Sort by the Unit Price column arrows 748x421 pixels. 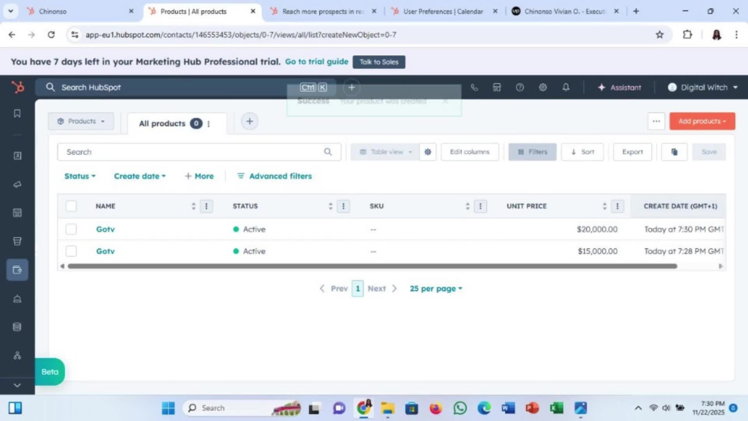[604, 206]
